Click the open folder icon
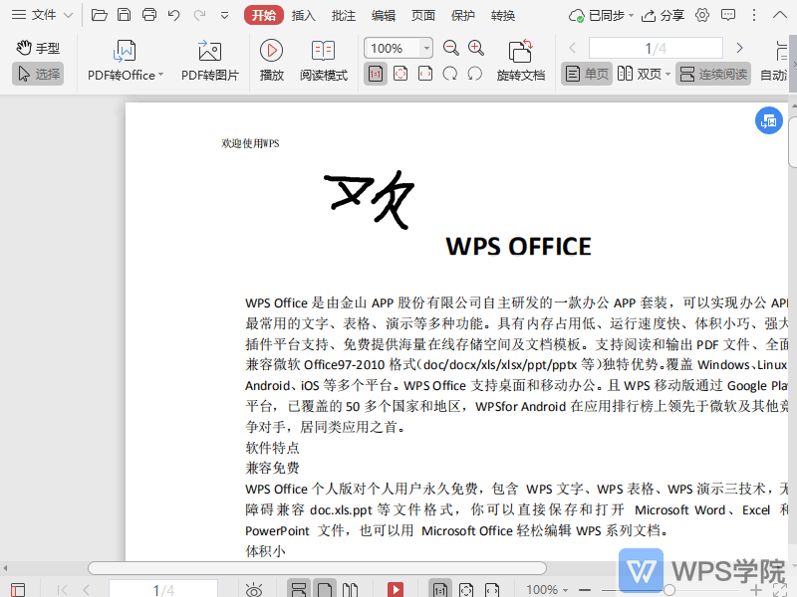 coord(99,15)
